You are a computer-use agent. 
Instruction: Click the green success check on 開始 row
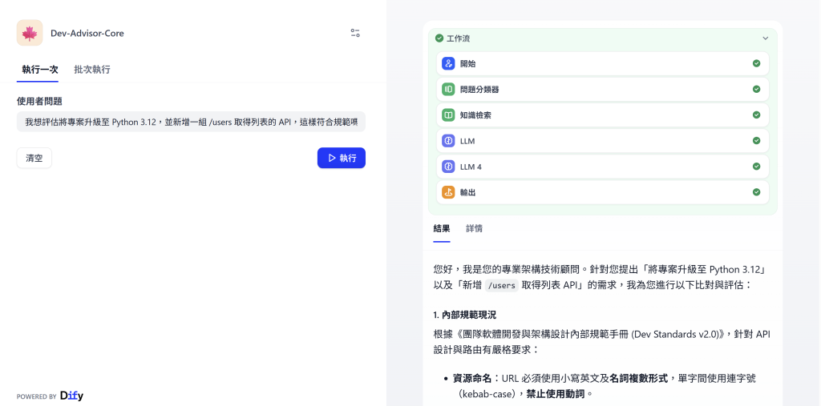[756, 63]
